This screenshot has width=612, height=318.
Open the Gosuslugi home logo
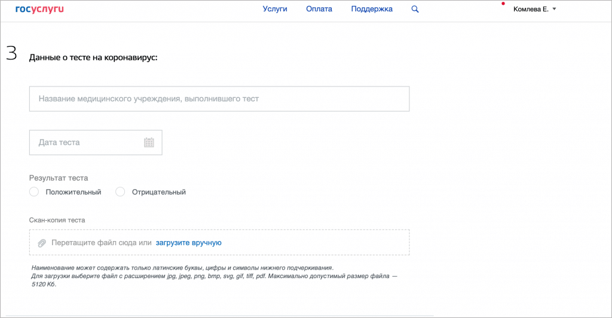tap(39, 10)
